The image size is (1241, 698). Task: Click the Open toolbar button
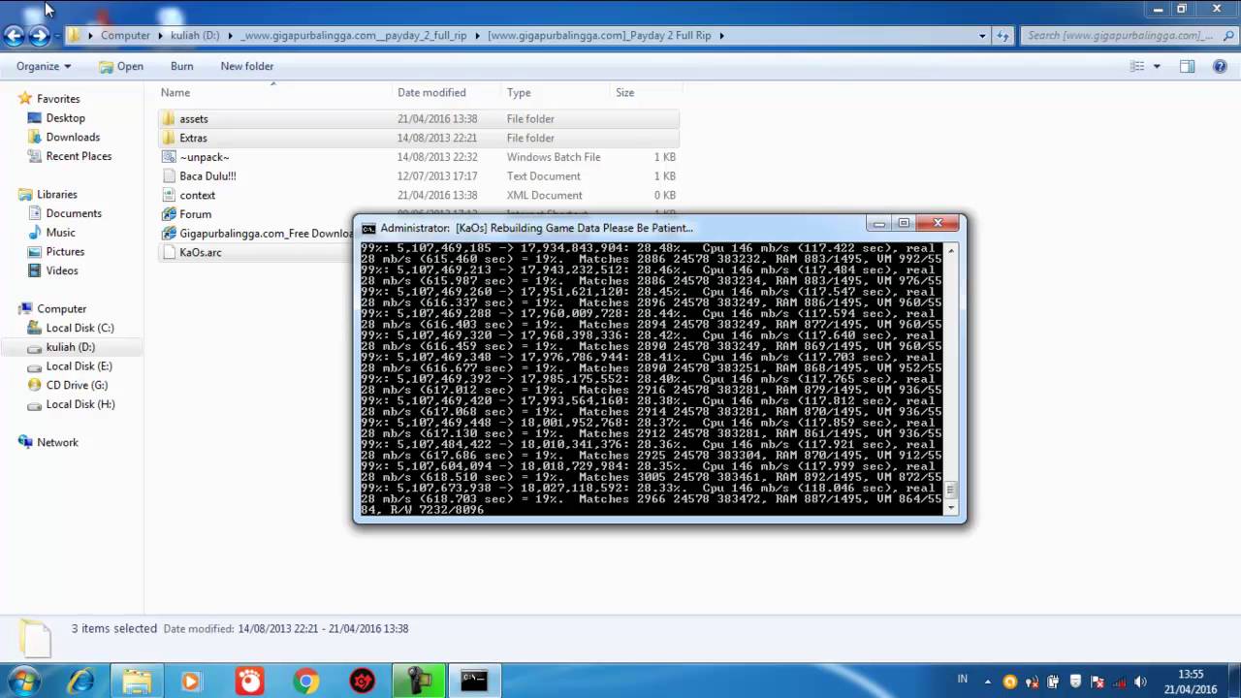121,66
